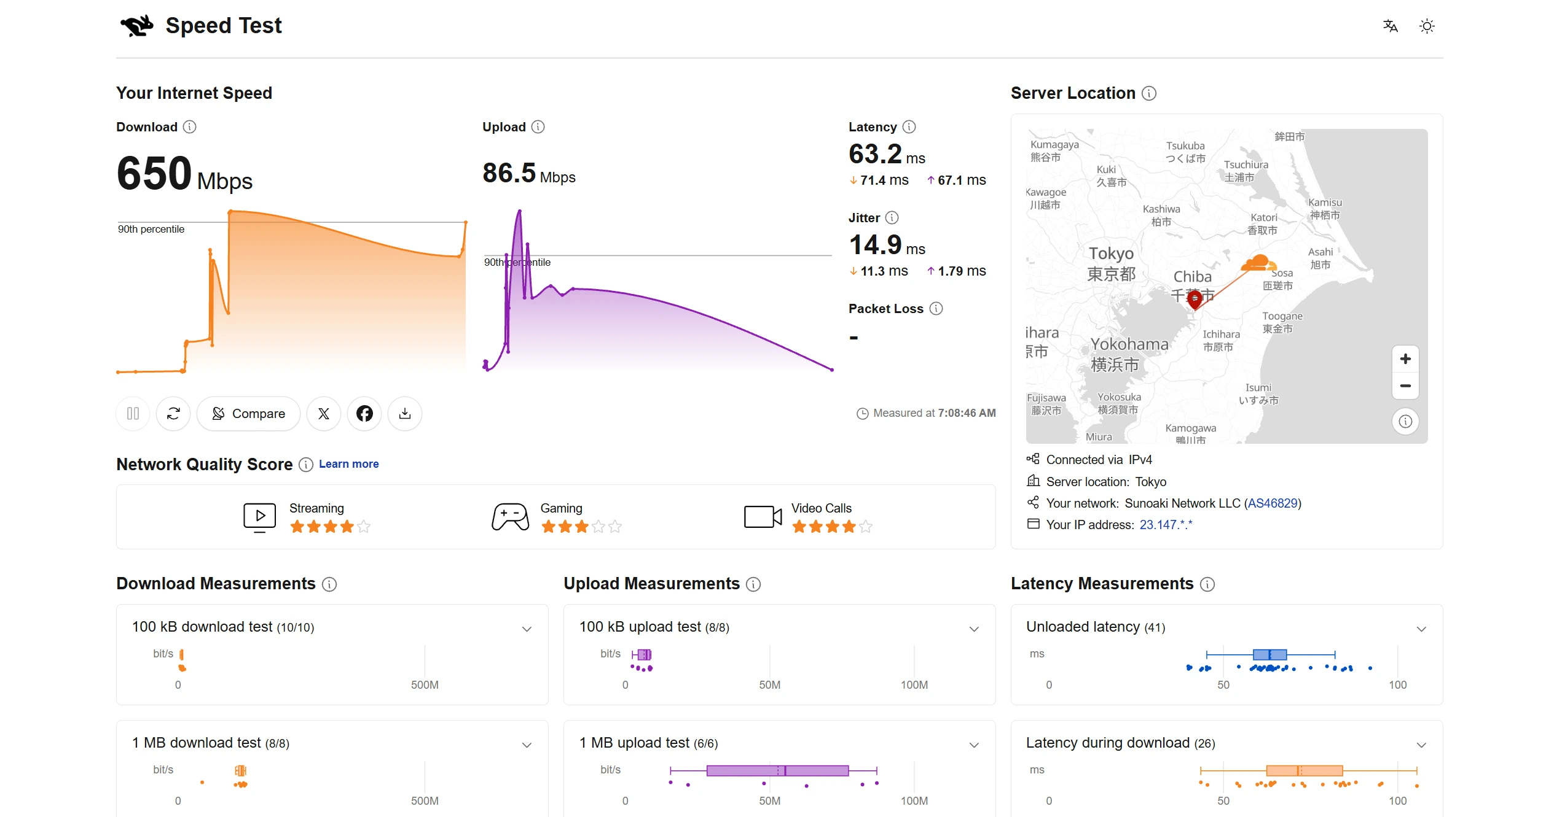Click the Compare button

(248, 414)
